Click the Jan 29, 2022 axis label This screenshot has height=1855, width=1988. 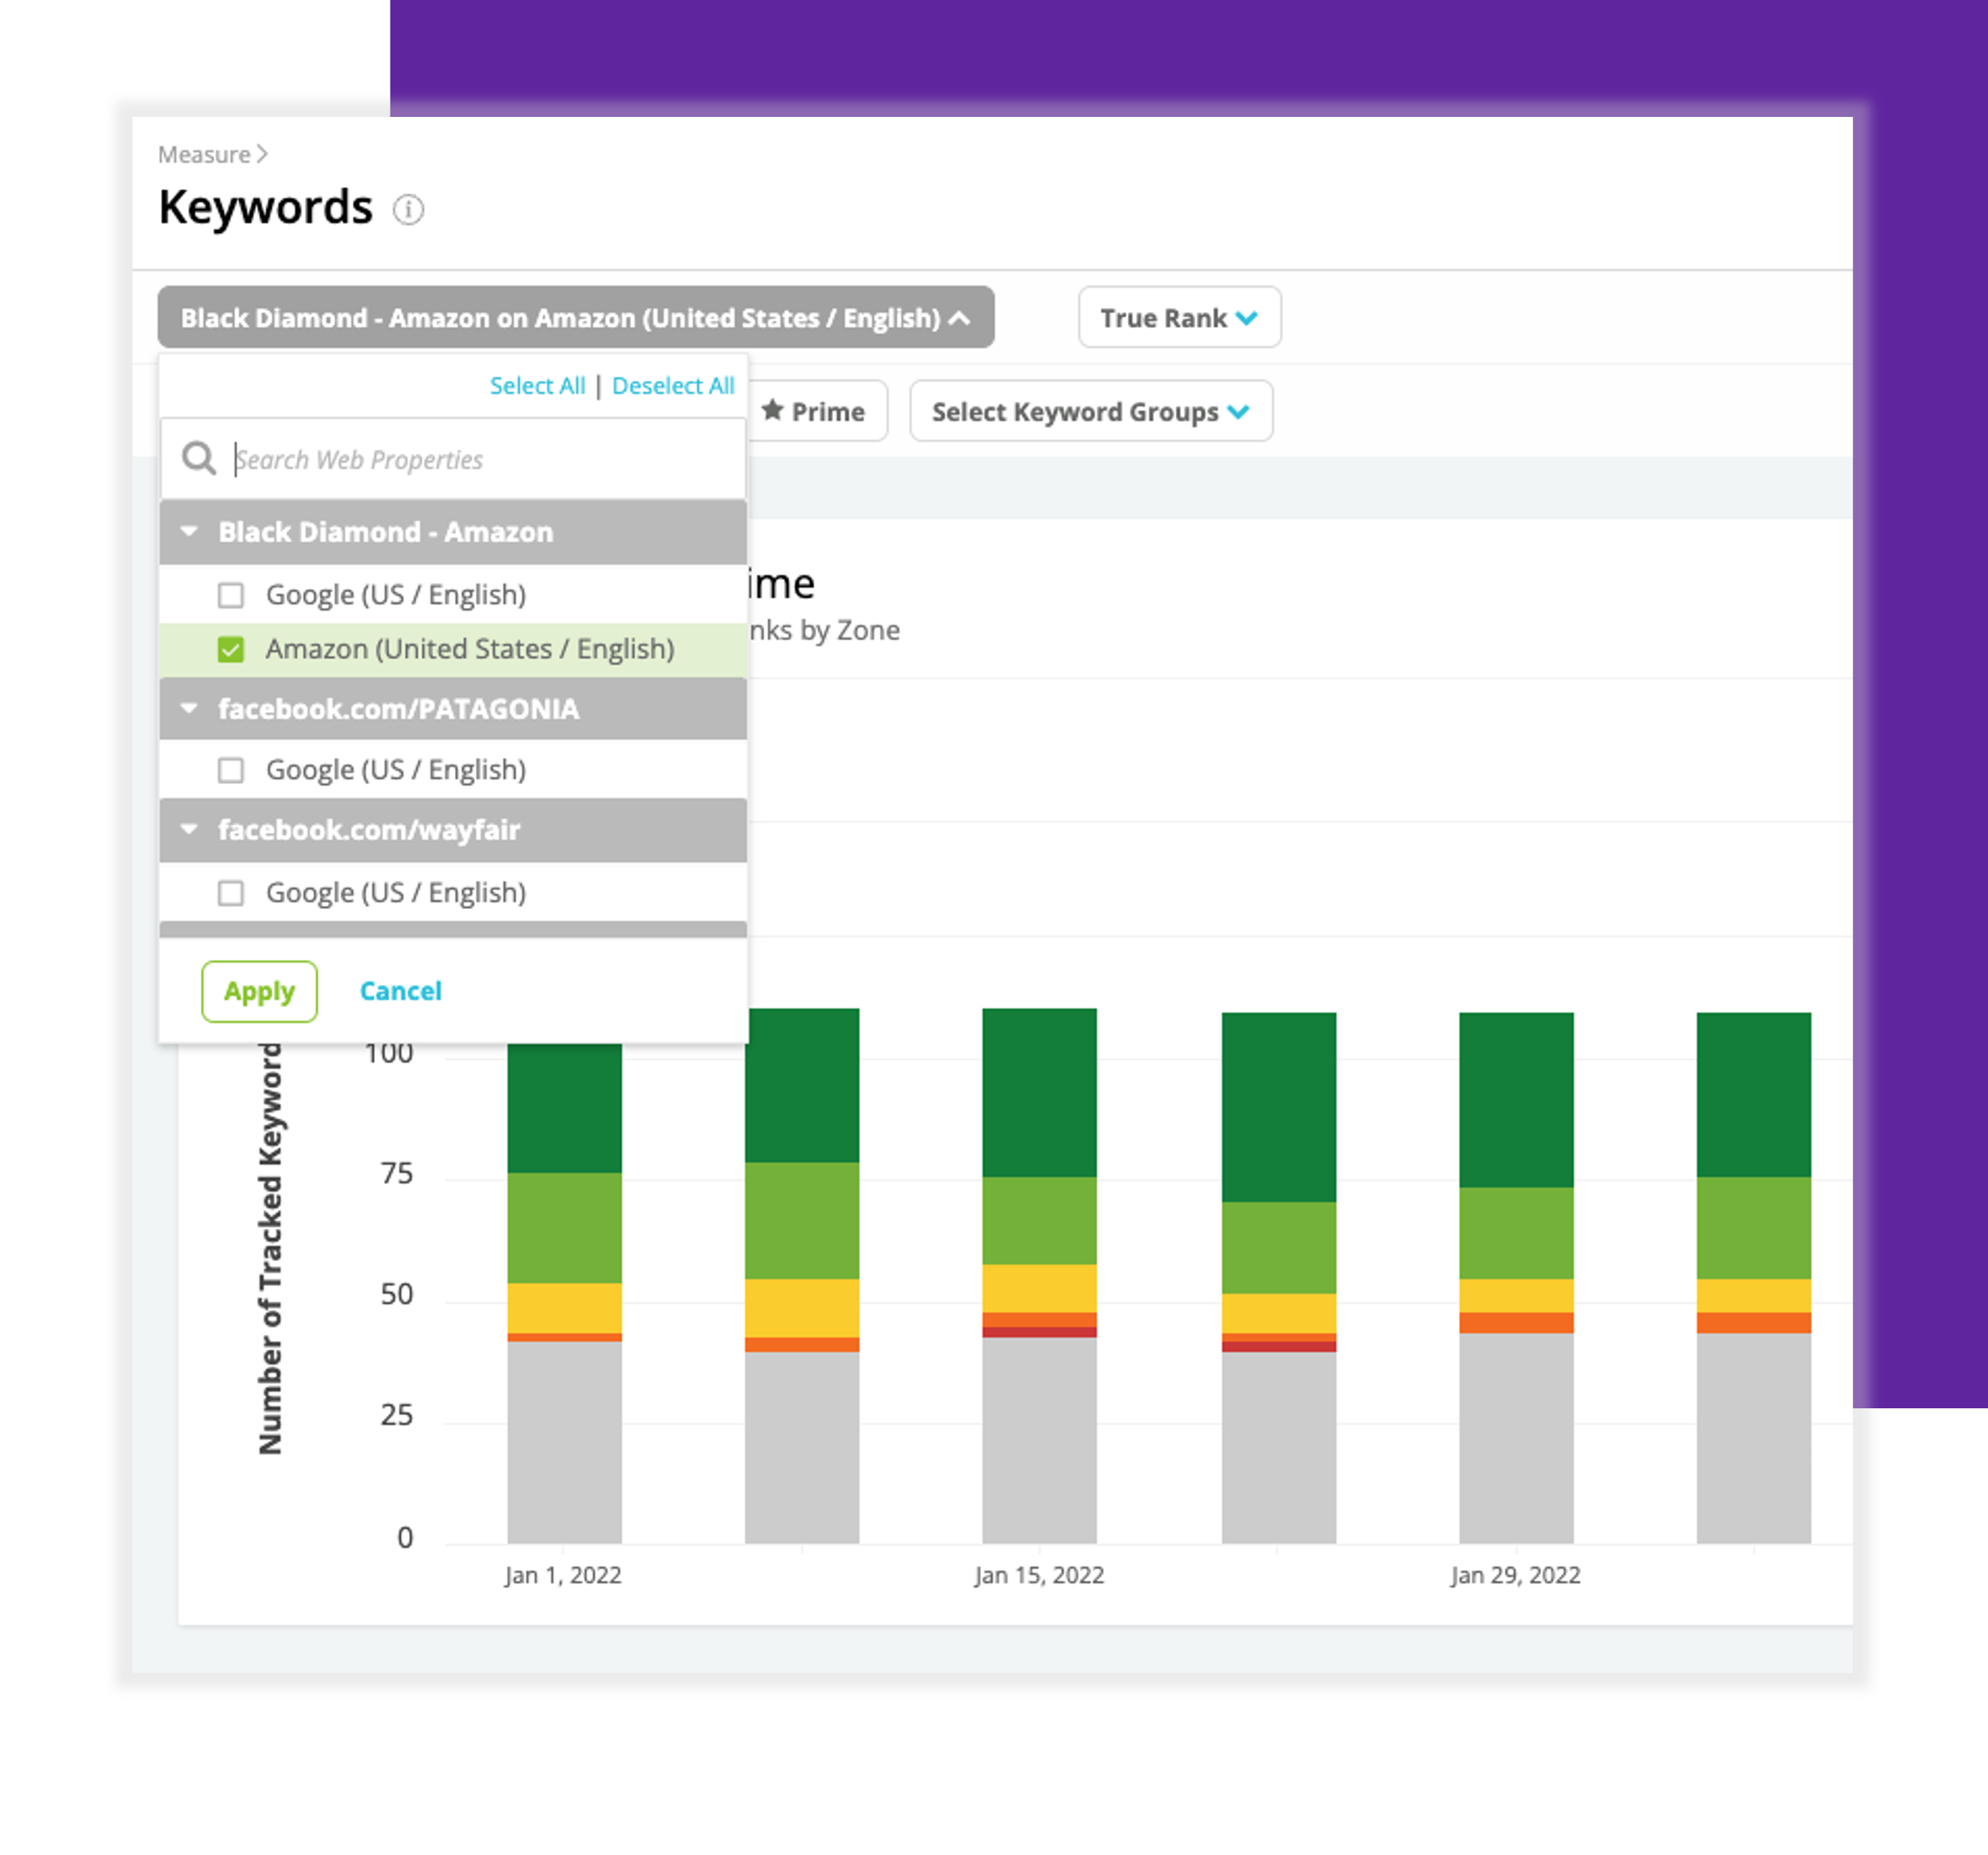click(x=1515, y=1575)
